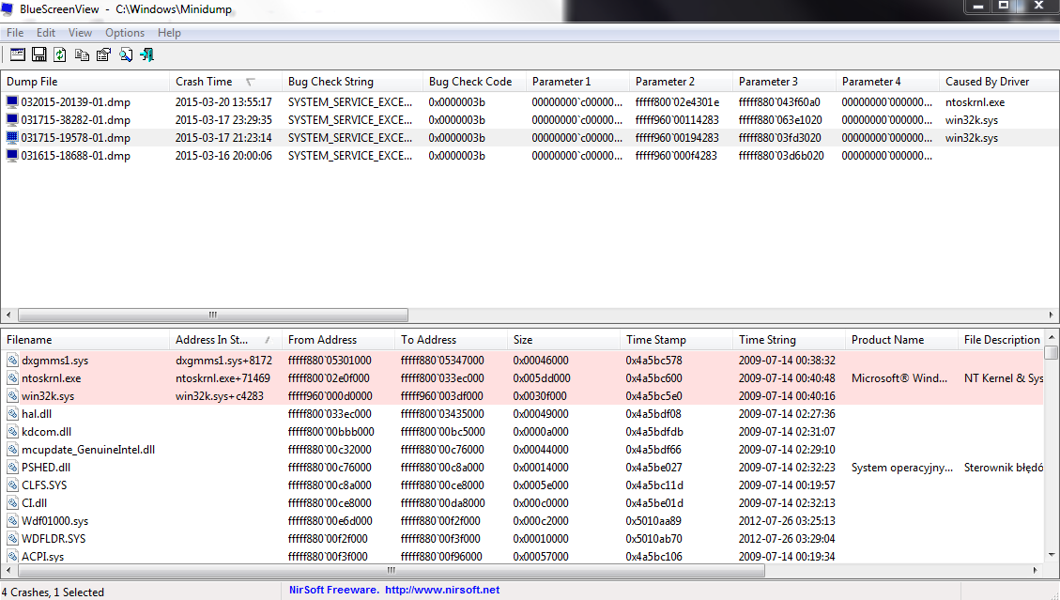This screenshot has height=600, width=1060.
Task: Open the Options menu
Action: (124, 33)
